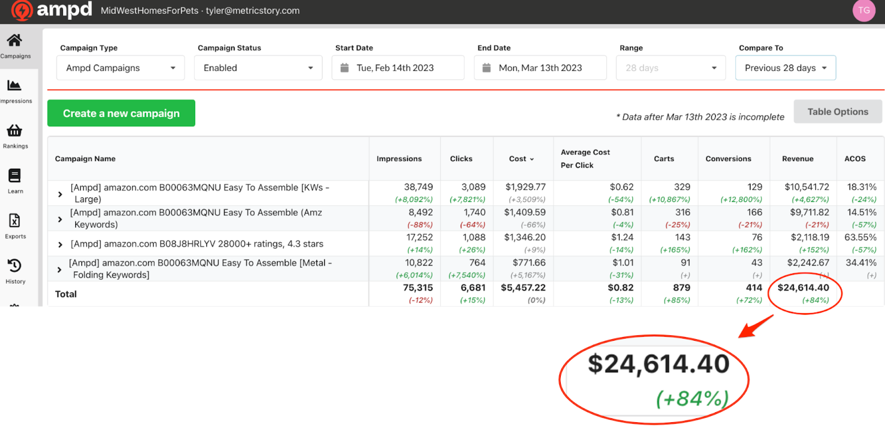Click the ACOS value 18.31%
This screenshot has width=885, height=426.
click(862, 187)
